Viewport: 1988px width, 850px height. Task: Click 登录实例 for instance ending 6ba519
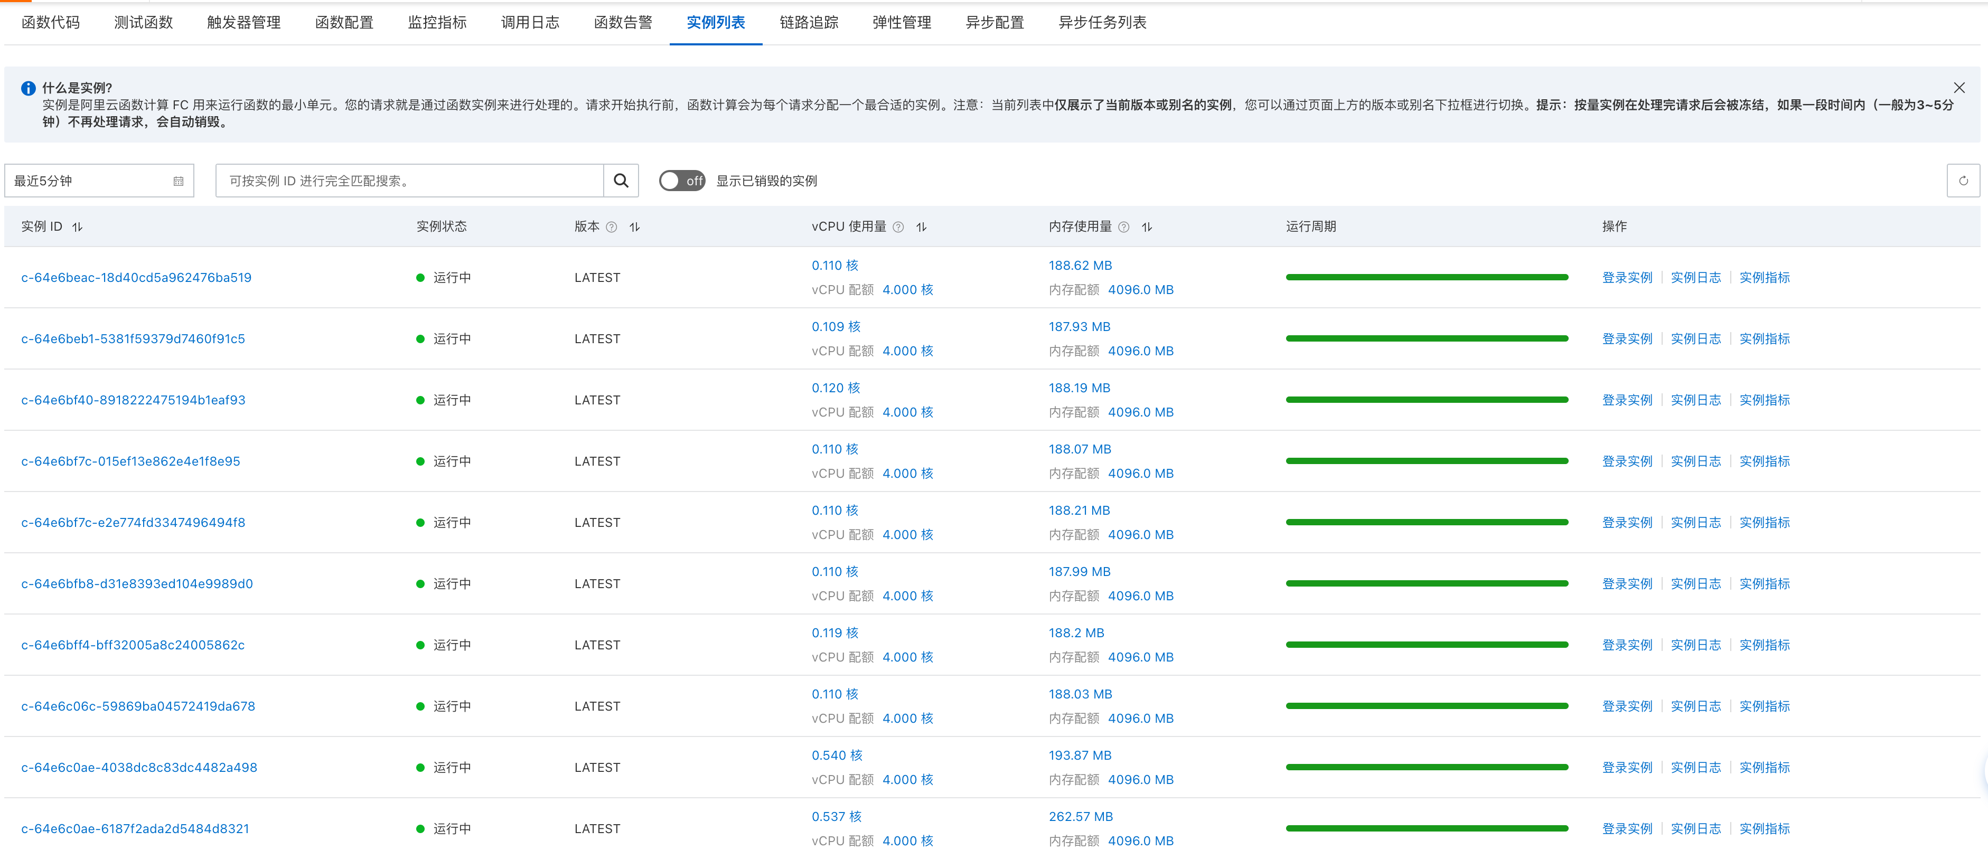click(1627, 278)
